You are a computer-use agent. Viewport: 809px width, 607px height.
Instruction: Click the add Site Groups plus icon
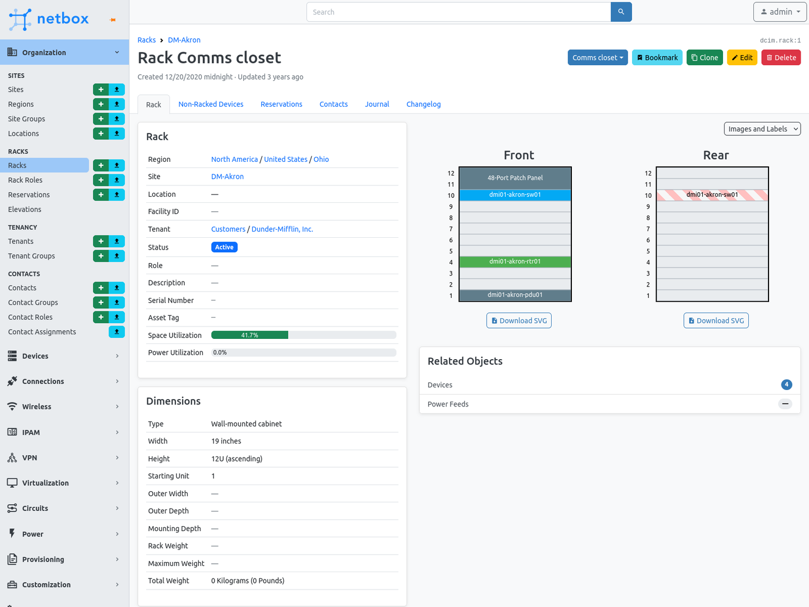tap(101, 119)
